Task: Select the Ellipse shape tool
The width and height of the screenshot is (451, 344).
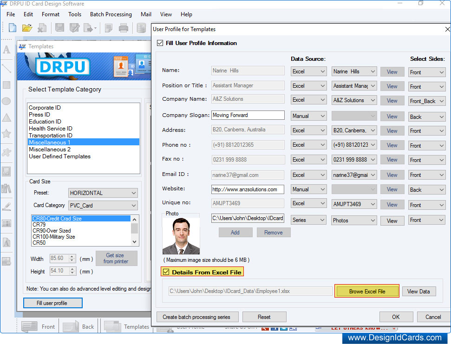Action: [x=7, y=101]
